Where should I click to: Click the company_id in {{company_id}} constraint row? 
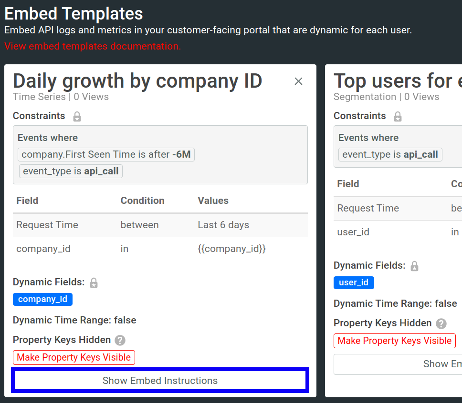(160, 248)
